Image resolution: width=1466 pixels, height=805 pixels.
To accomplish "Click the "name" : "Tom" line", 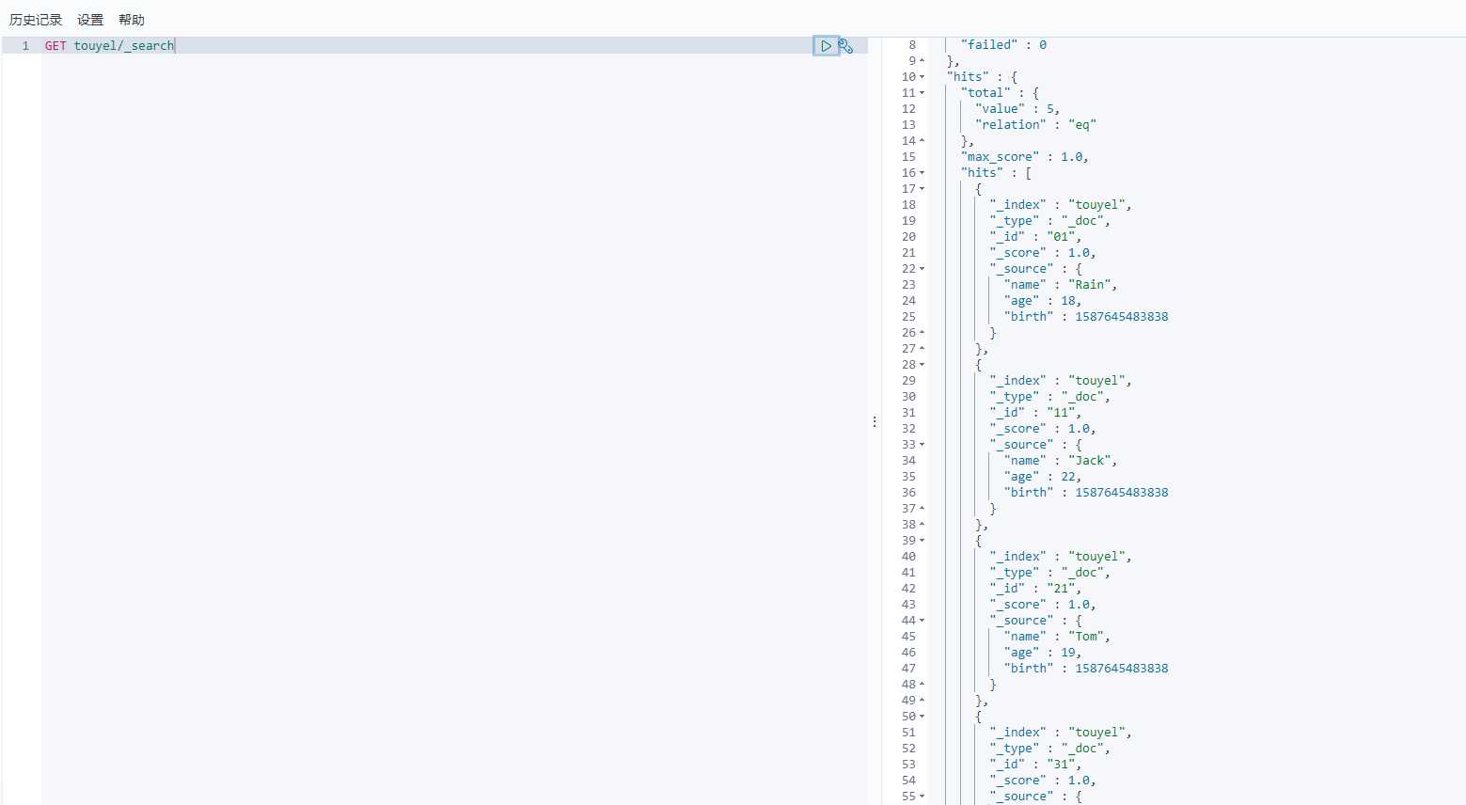I will (x=1057, y=637).
